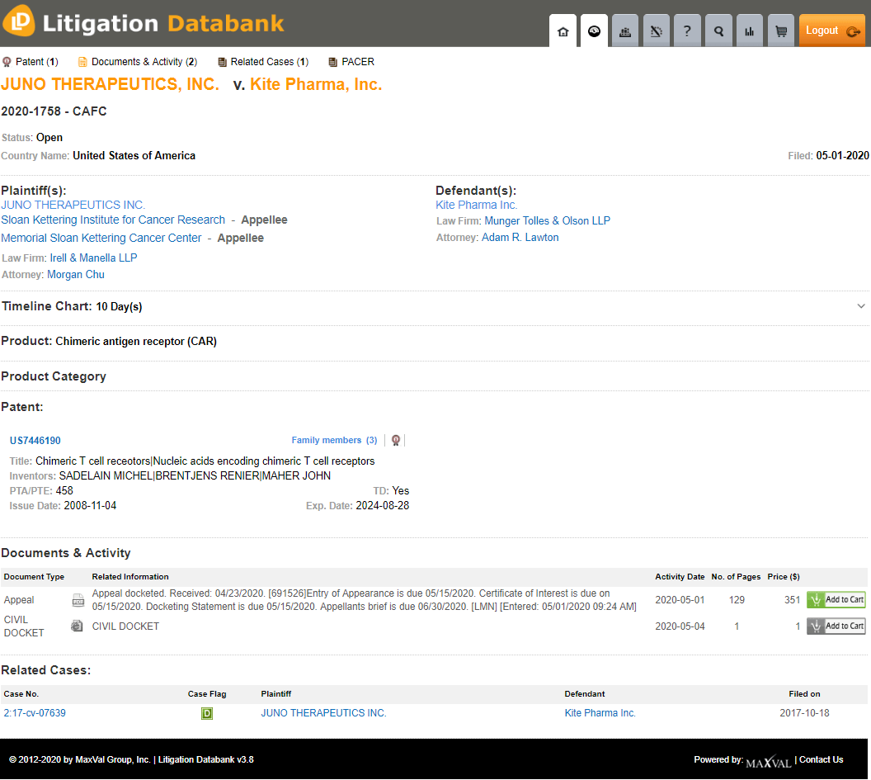Viewport: 871px width, 780px height.
Task: Click Kite Pharma, Inc. in case title
Action: pyautogui.click(x=316, y=84)
